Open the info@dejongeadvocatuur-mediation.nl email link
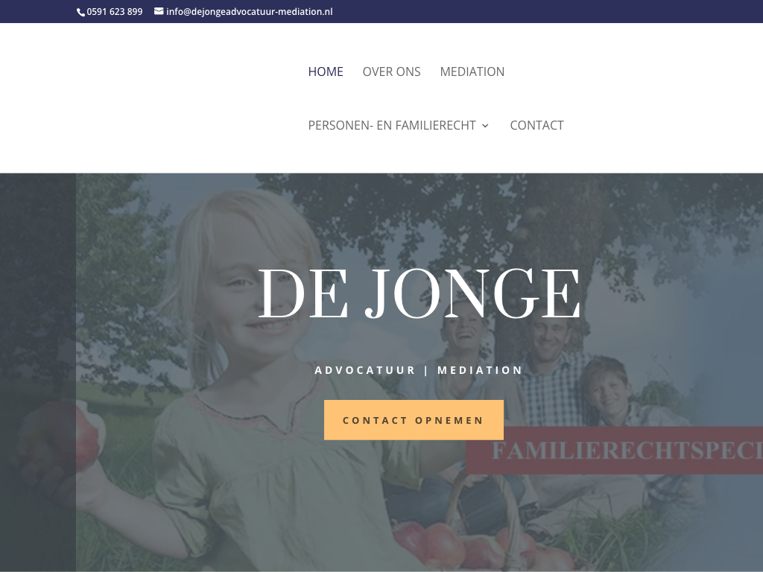The height and width of the screenshot is (572, 763). pyautogui.click(x=249, y=12)
